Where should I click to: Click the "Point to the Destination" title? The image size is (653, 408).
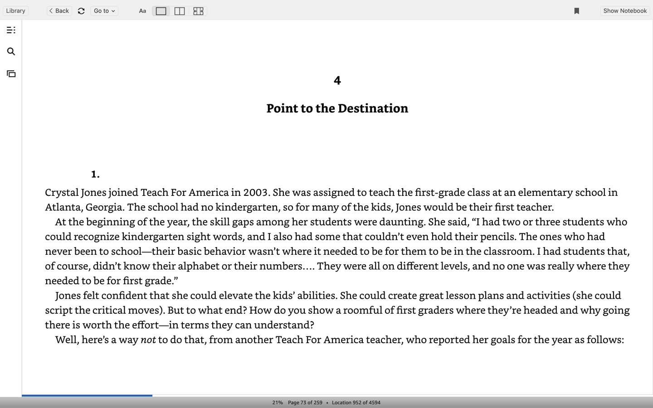coord(337,108)
